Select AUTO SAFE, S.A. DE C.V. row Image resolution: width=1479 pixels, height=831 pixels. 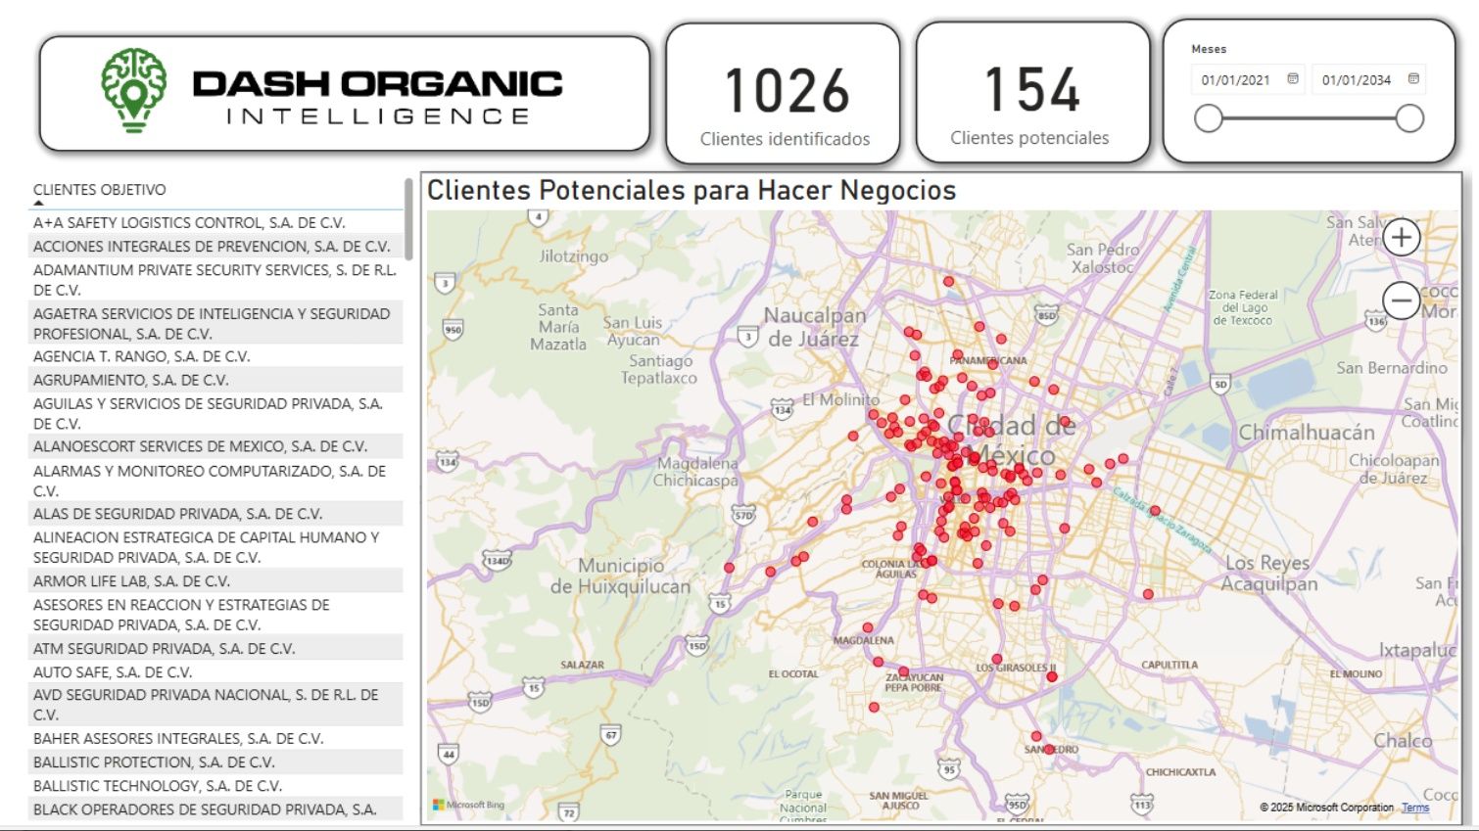point(113,672)
